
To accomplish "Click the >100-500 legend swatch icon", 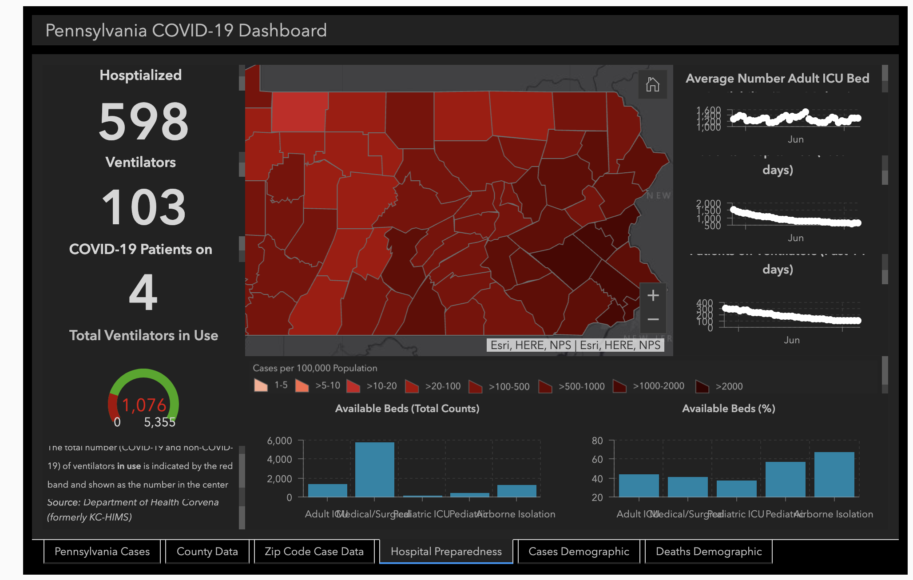I will pos(475,386).
